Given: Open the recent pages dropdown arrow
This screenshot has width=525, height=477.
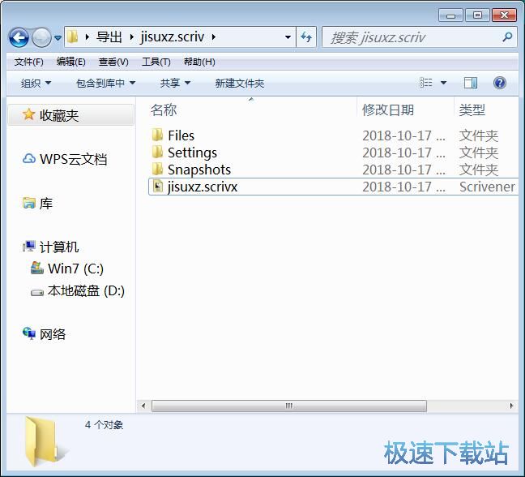Looking at the screenshot, I should click(58, 38).
